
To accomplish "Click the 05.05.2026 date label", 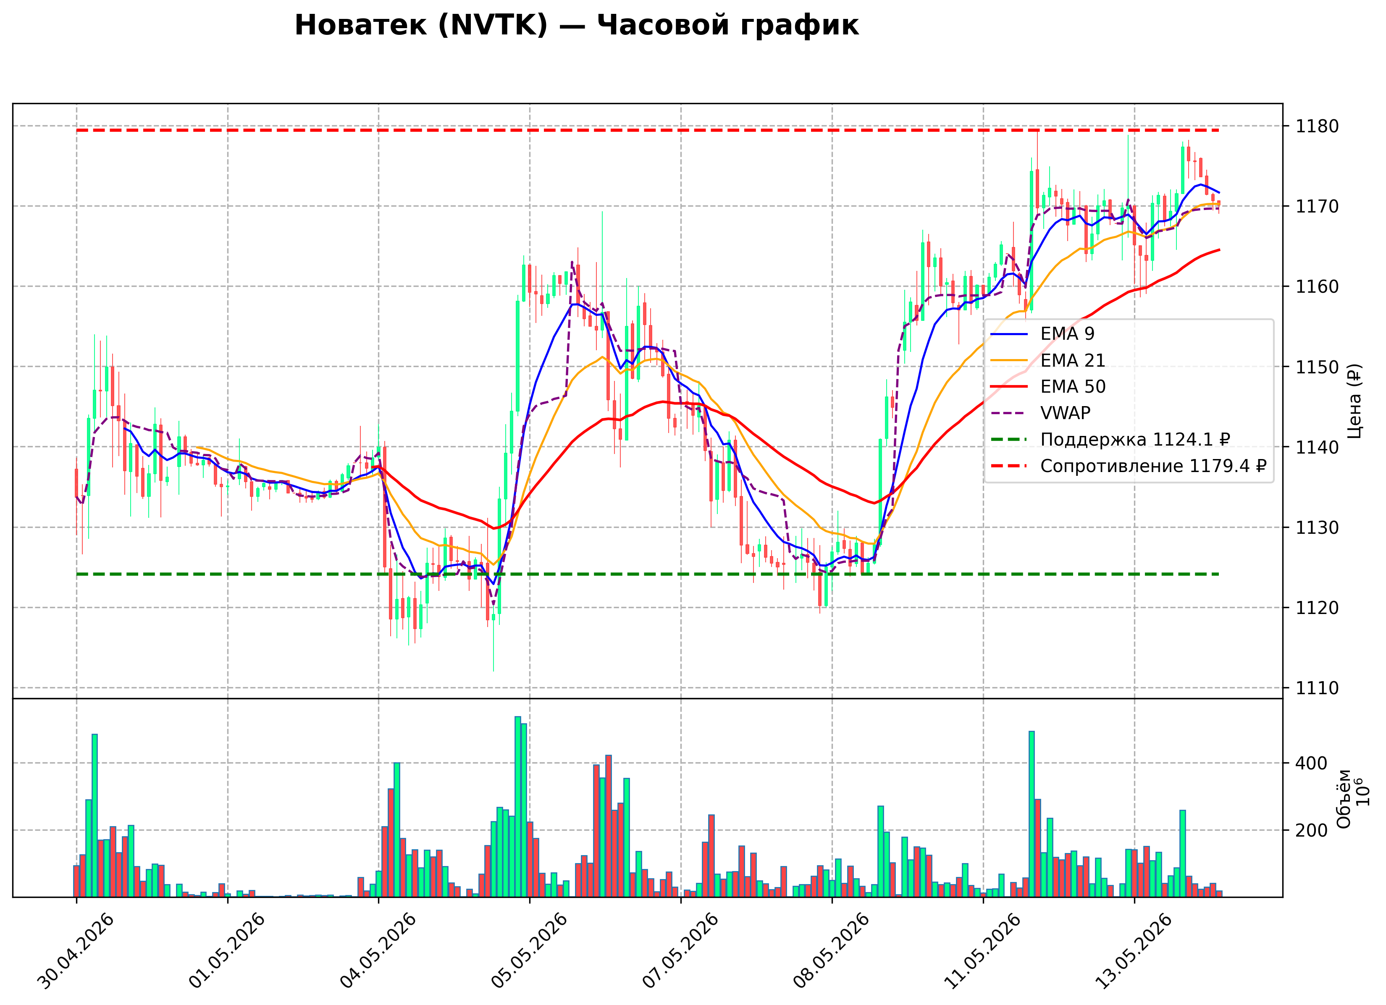I will click(x=530, y=952).
